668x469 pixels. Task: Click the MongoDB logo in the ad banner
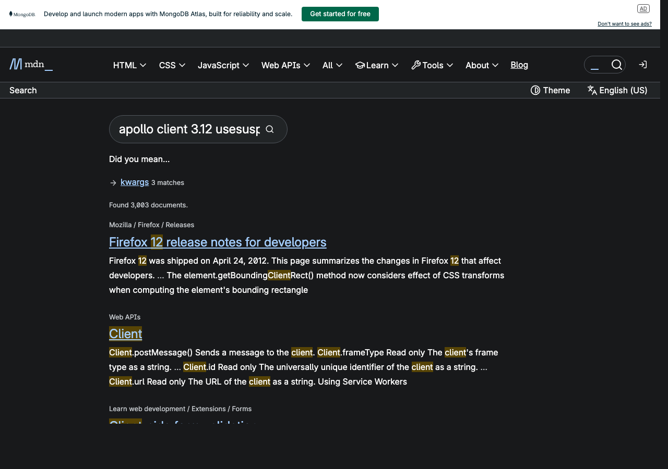pyautogui.click(x=22, y=14)
